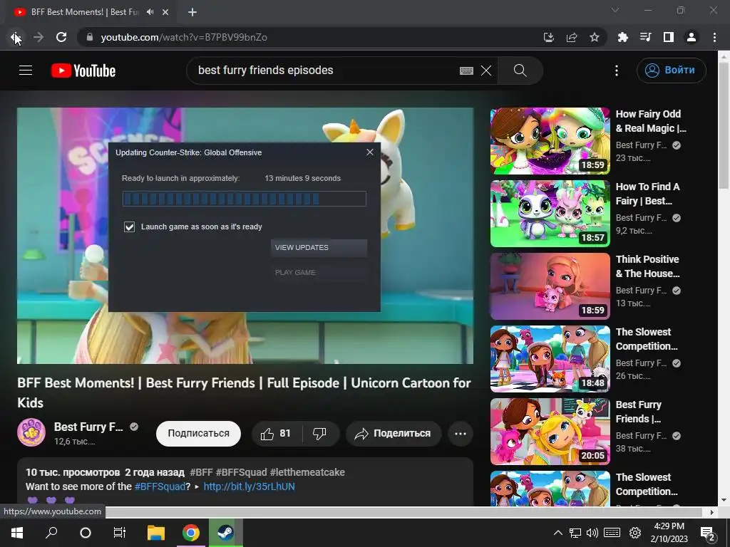The image size is (730, 547).
Task: Click the page vertical scrollbar
Action: 724,125
